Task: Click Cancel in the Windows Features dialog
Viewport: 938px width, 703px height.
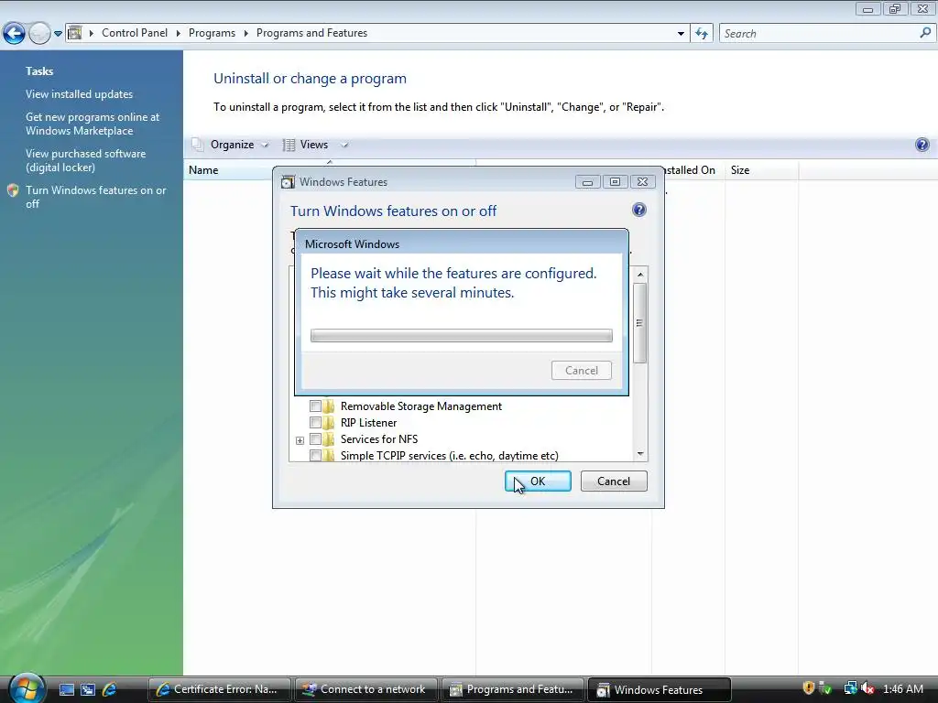Action: (614, 481)
